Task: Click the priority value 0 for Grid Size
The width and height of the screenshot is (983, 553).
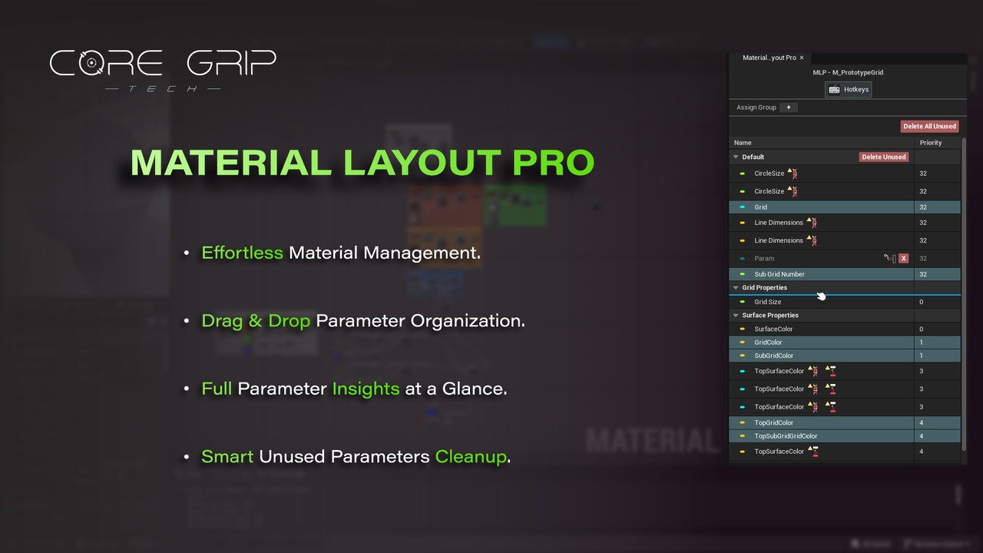Action: [x=922, y=302]
